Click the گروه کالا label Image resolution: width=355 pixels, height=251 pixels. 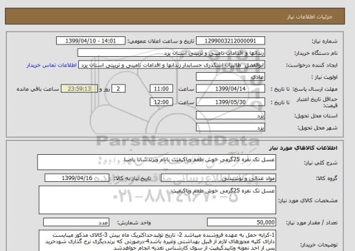click(327, 178)
